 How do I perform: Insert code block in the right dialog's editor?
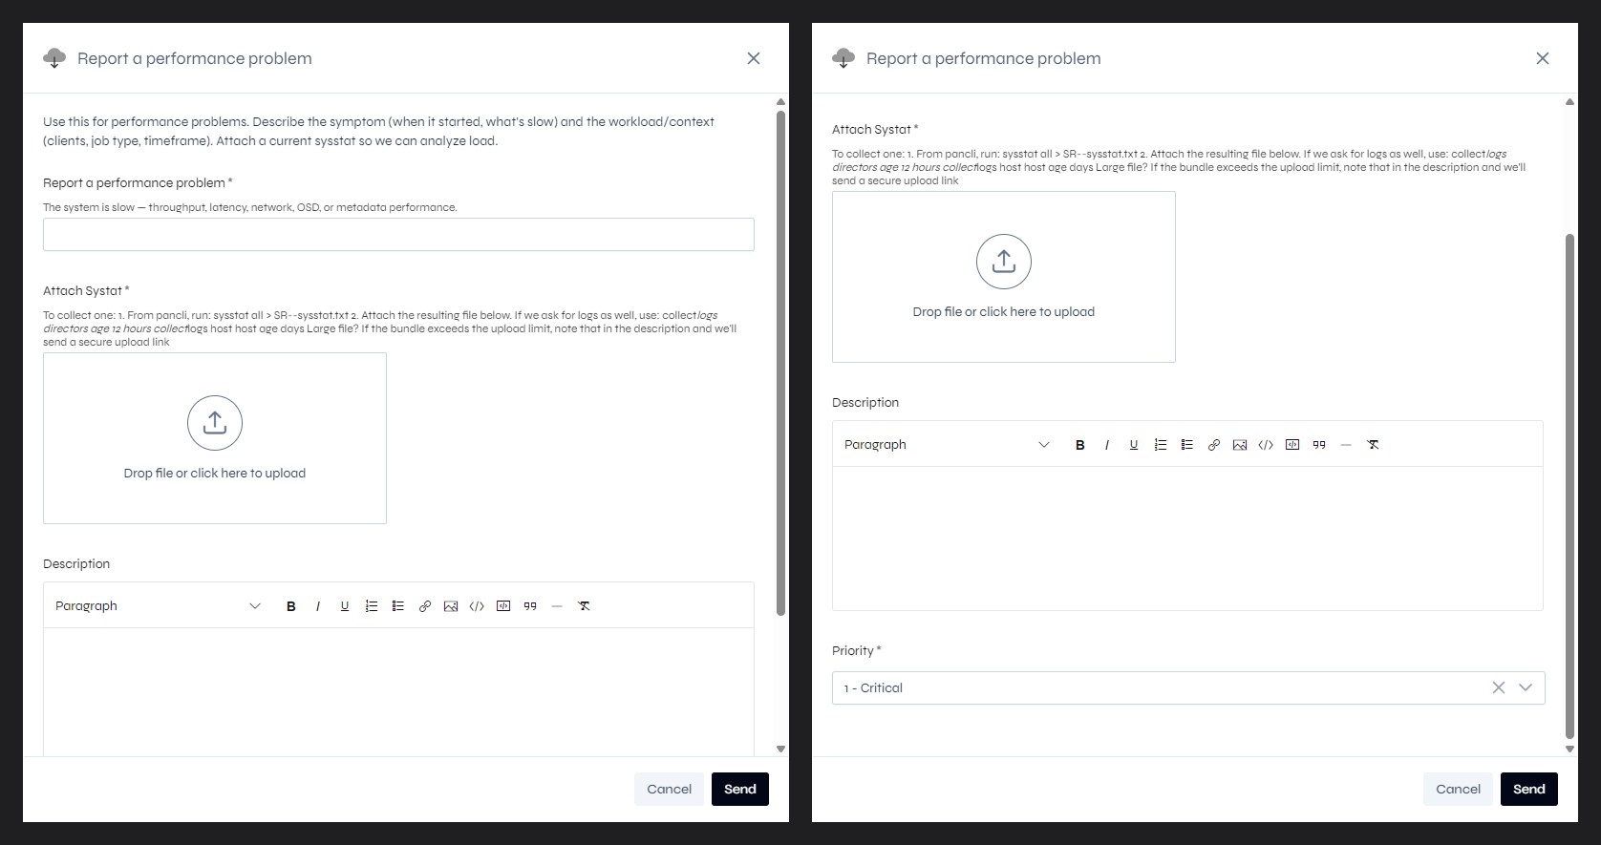[x=1292, y=445]
